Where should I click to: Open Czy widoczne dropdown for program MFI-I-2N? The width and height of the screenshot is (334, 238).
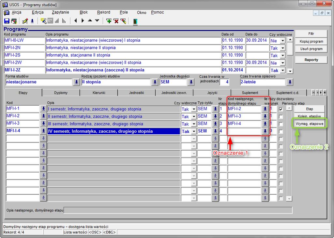coord(283,48)
